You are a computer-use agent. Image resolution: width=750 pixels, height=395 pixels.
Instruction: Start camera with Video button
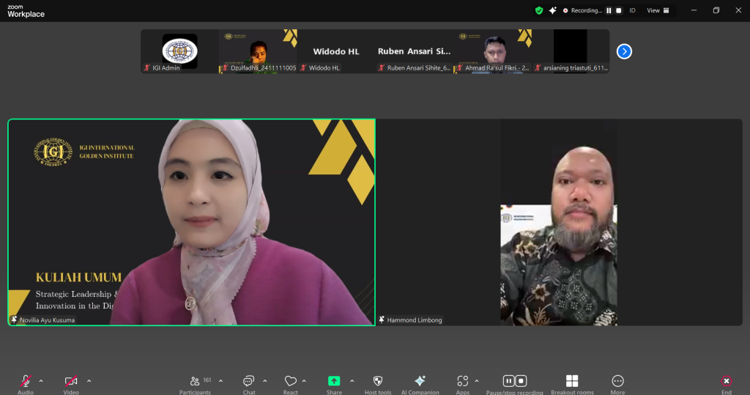pos(71,385)
